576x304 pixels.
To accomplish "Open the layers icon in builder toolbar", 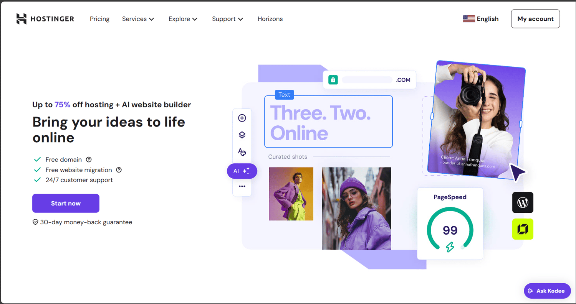I will [242, 135].
